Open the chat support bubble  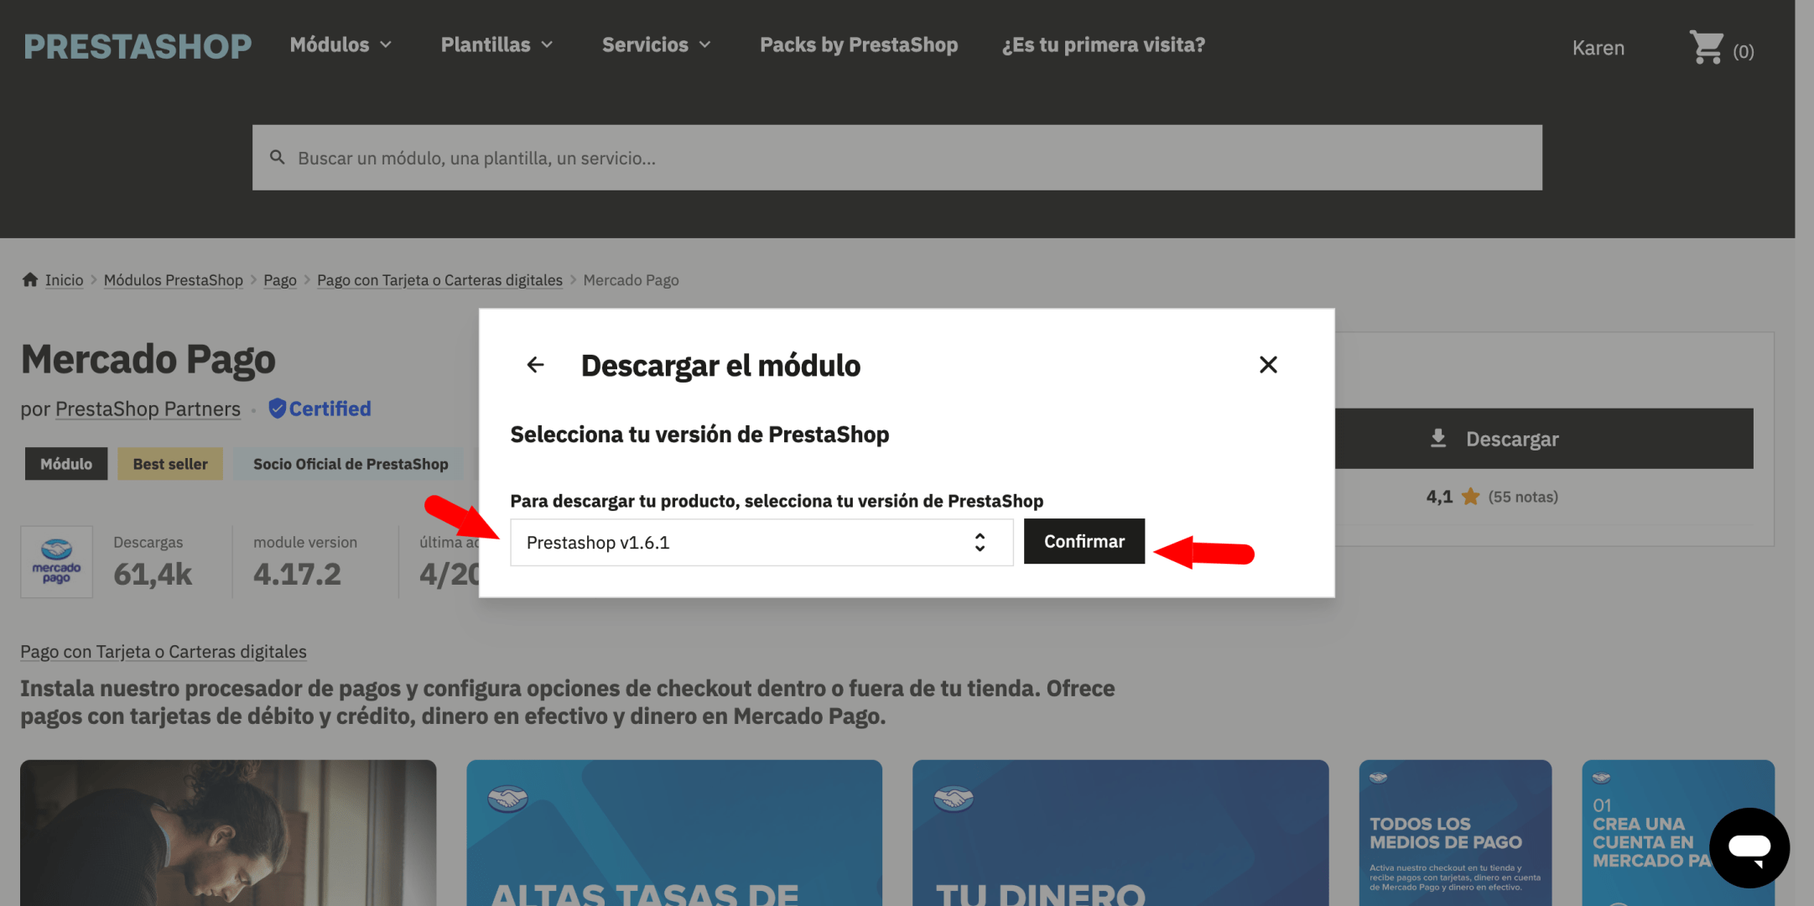tap(1749, 847)
